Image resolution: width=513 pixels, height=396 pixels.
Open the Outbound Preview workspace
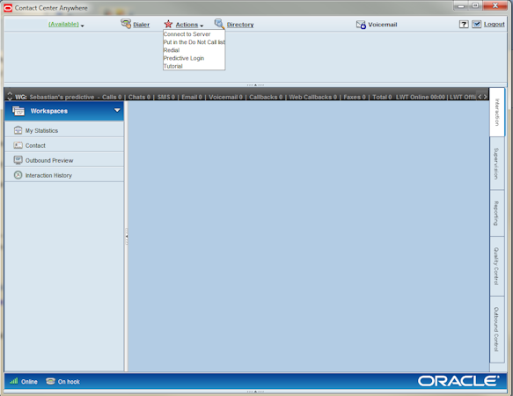(64, 160)
